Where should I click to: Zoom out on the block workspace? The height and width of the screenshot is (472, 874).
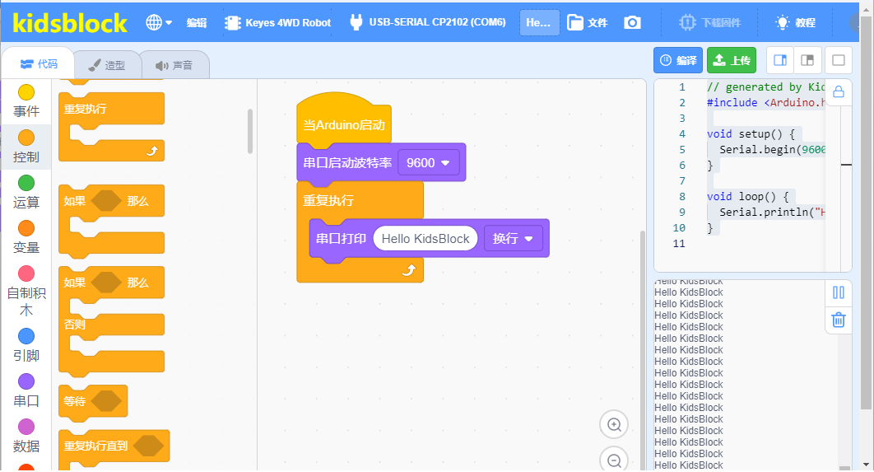614,460
